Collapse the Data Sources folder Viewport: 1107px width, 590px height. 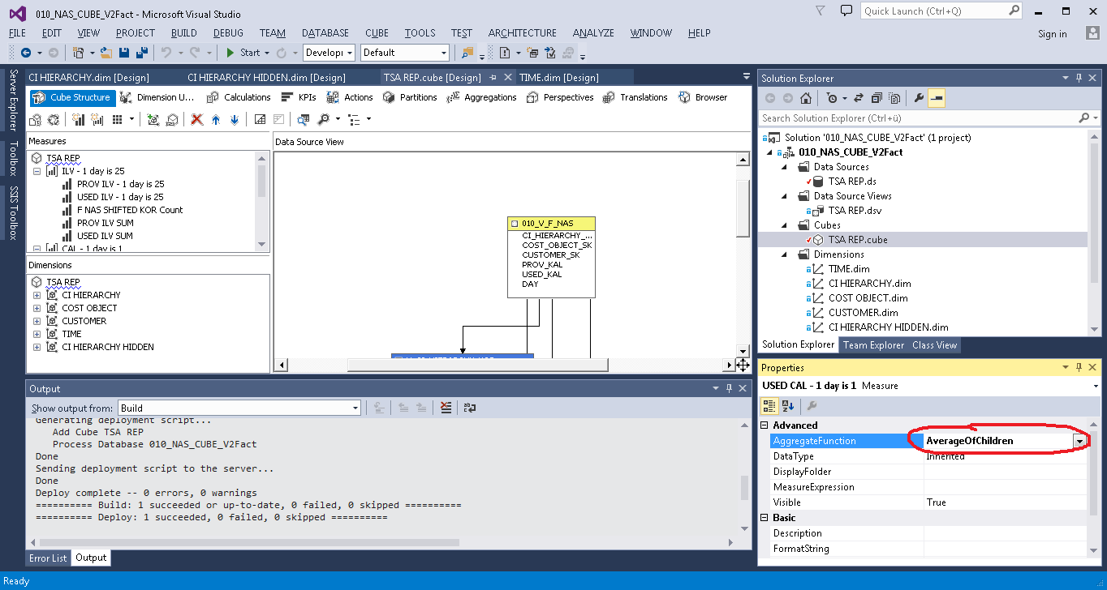coord(786,167)
